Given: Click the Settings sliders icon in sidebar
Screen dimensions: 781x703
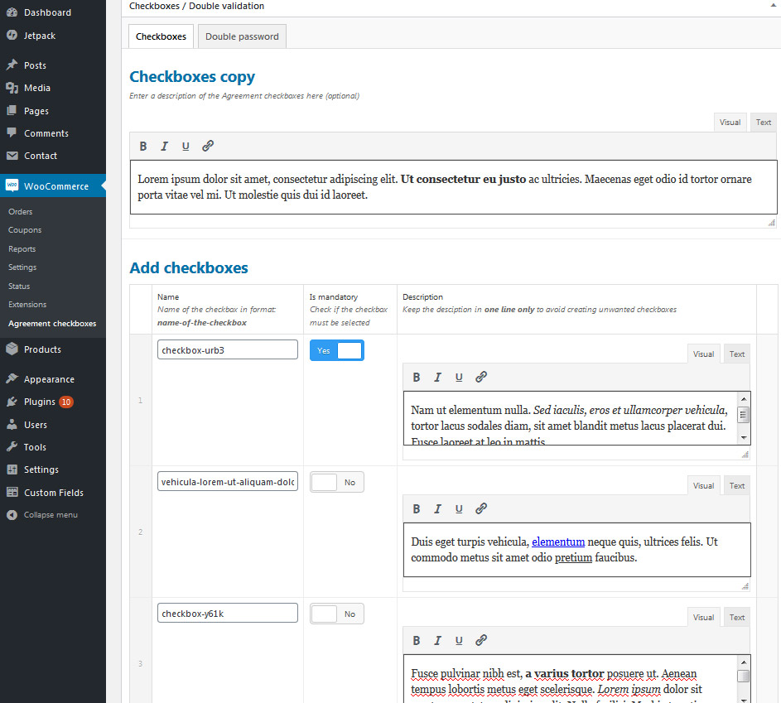Looking at the screenshot, I should coord(12,469).
